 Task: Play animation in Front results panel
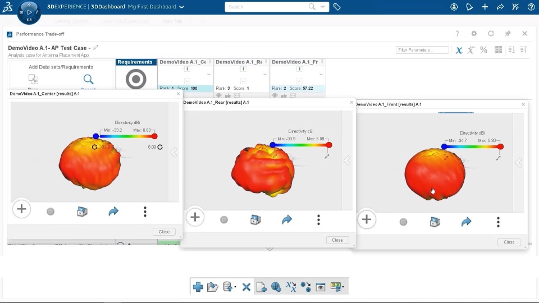click(403, 222)
